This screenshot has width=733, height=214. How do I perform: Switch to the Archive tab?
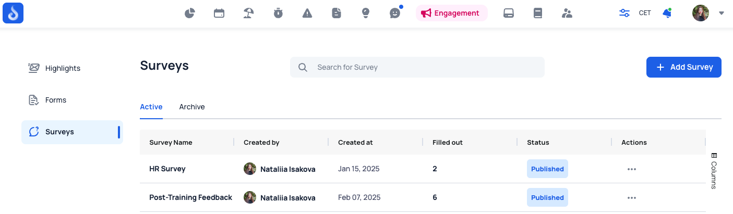point(192,107)
